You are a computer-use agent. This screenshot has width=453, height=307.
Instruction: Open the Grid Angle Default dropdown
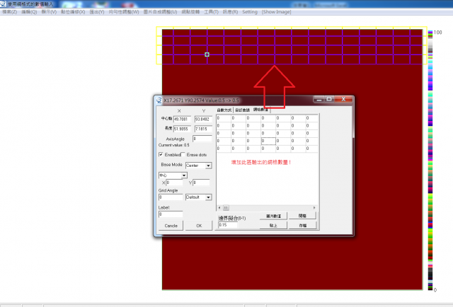(210, 197)
